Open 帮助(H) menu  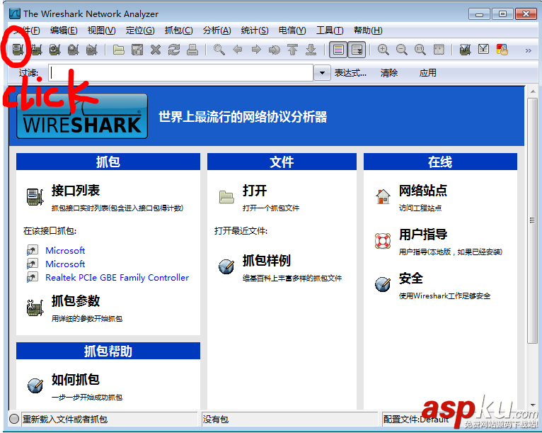(368, 30)
